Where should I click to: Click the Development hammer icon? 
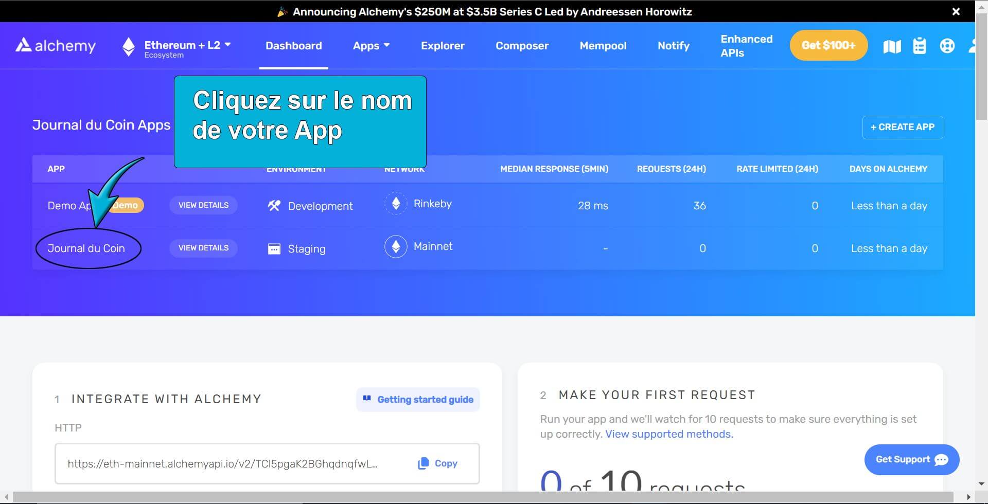click(x=274, y=206)
